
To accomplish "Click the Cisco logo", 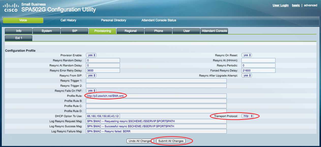I will coord(11,8).
